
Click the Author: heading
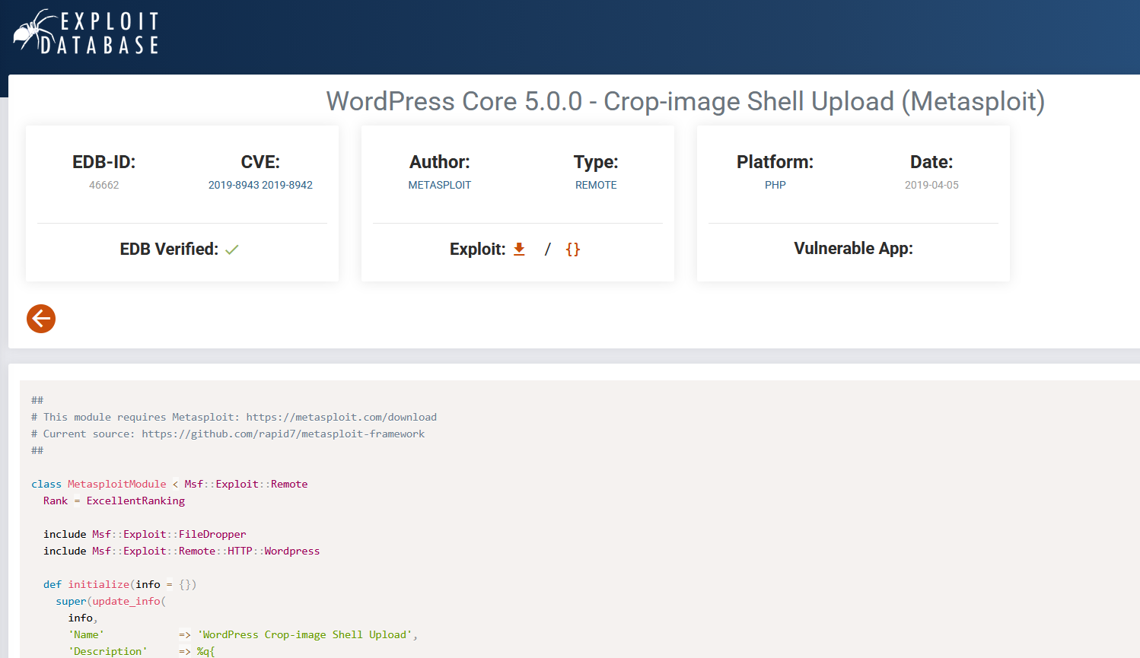440,162
